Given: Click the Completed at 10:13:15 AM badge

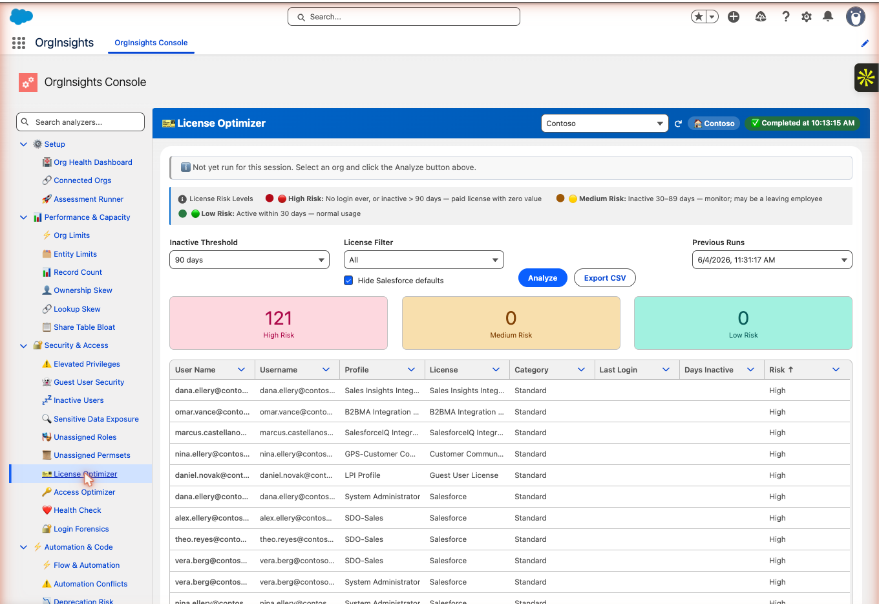Looking at the screenshot, I should (802, 123).
